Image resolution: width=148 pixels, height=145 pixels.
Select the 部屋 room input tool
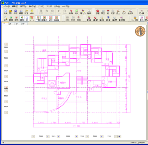[x=97, y=12]
